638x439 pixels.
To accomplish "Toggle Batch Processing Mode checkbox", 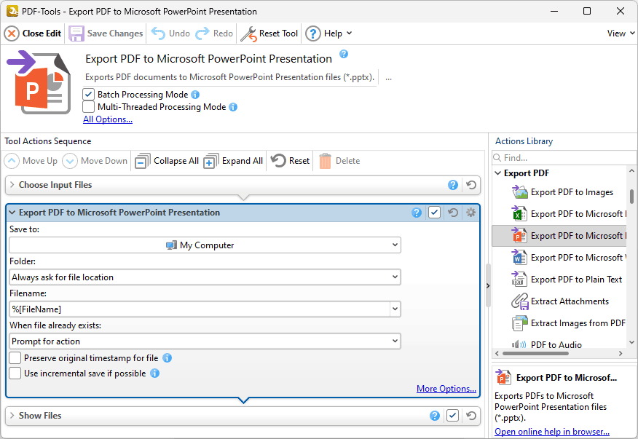I will click(88, 95).
